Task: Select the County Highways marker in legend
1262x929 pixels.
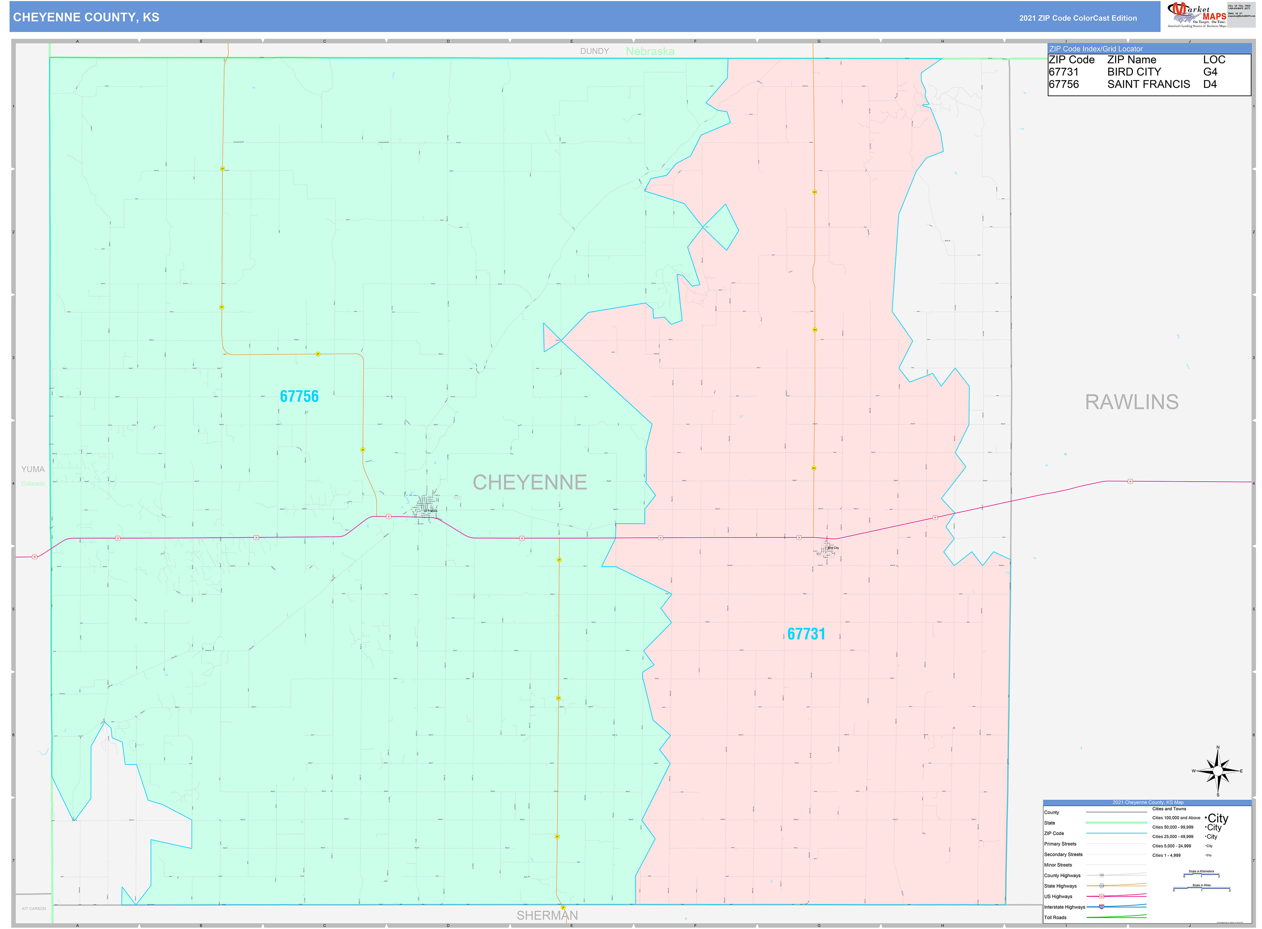Action: coord(1102,875)
